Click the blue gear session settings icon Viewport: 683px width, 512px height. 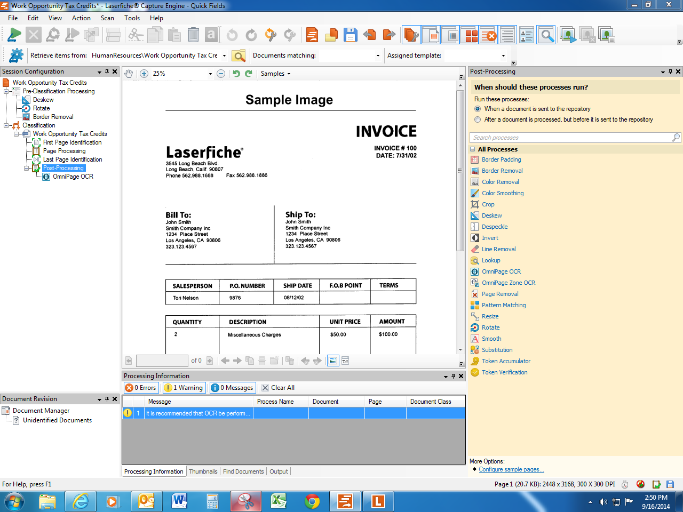coord(17,55)
